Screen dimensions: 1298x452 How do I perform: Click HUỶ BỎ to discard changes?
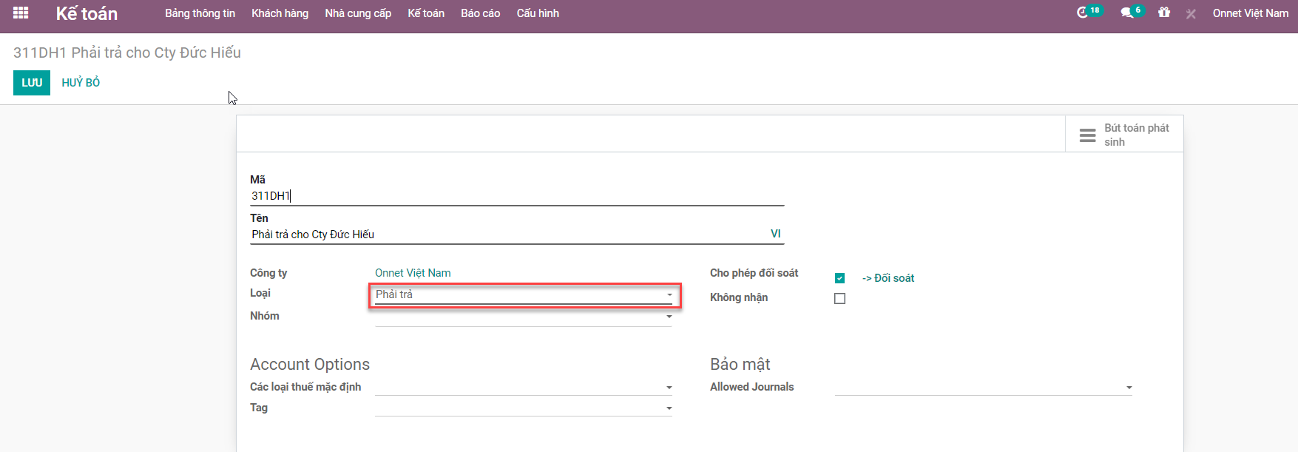click(81, 83)
